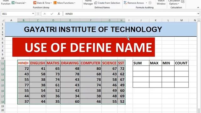Image resolution: width=201 pixels, height=113 pixels.
Task: Click the Name Box showing B11
Action: (x=16, y=14)
